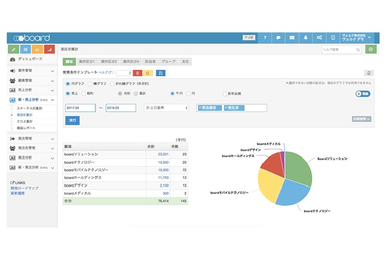Click the red trash delete template icon
390x260 pixels.
[x=137, y=73]
